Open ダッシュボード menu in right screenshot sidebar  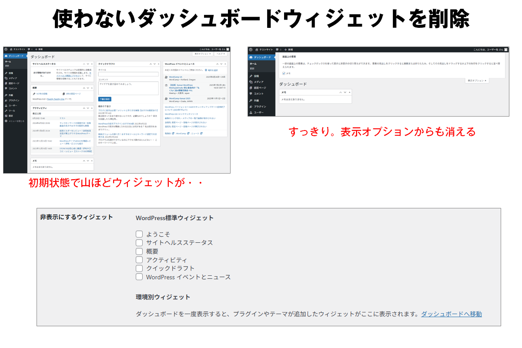(x=261, y=57)
